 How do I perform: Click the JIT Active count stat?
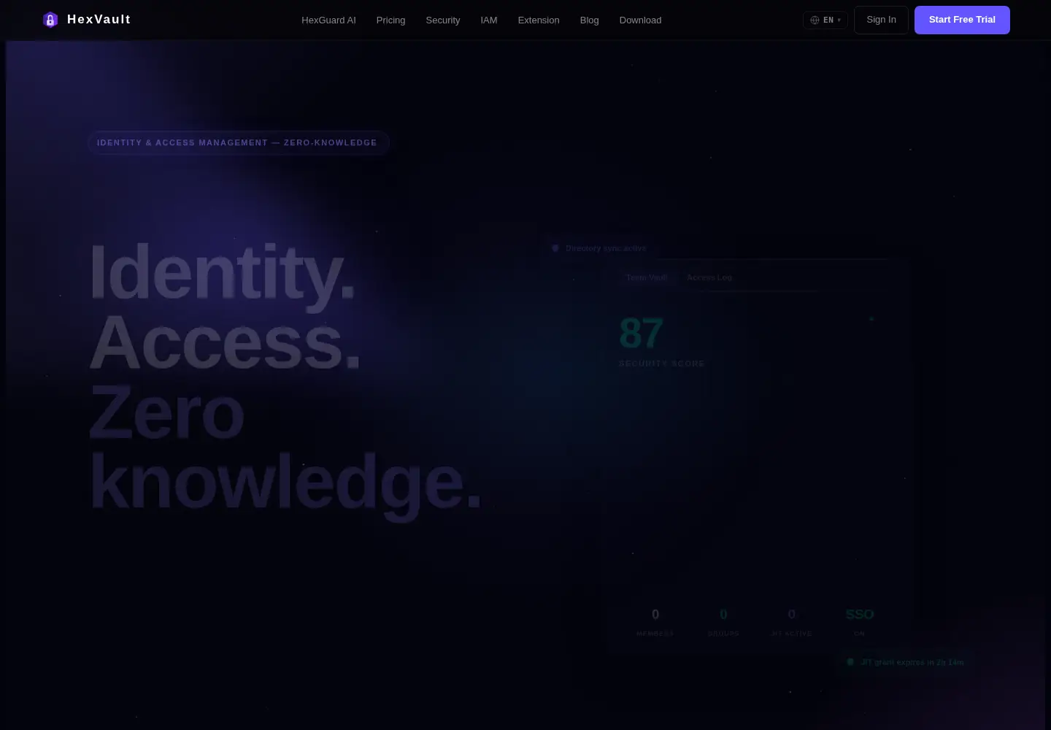pyautogui.click(x=792, y=622)
